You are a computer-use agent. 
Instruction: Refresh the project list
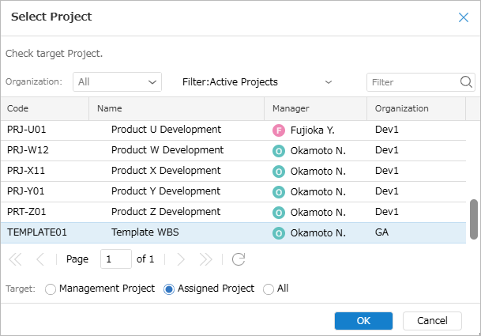[x=239, y=259]
